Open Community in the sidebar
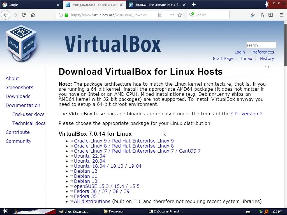The width and height of the screenshot is (287, 215). pos(18,141)
